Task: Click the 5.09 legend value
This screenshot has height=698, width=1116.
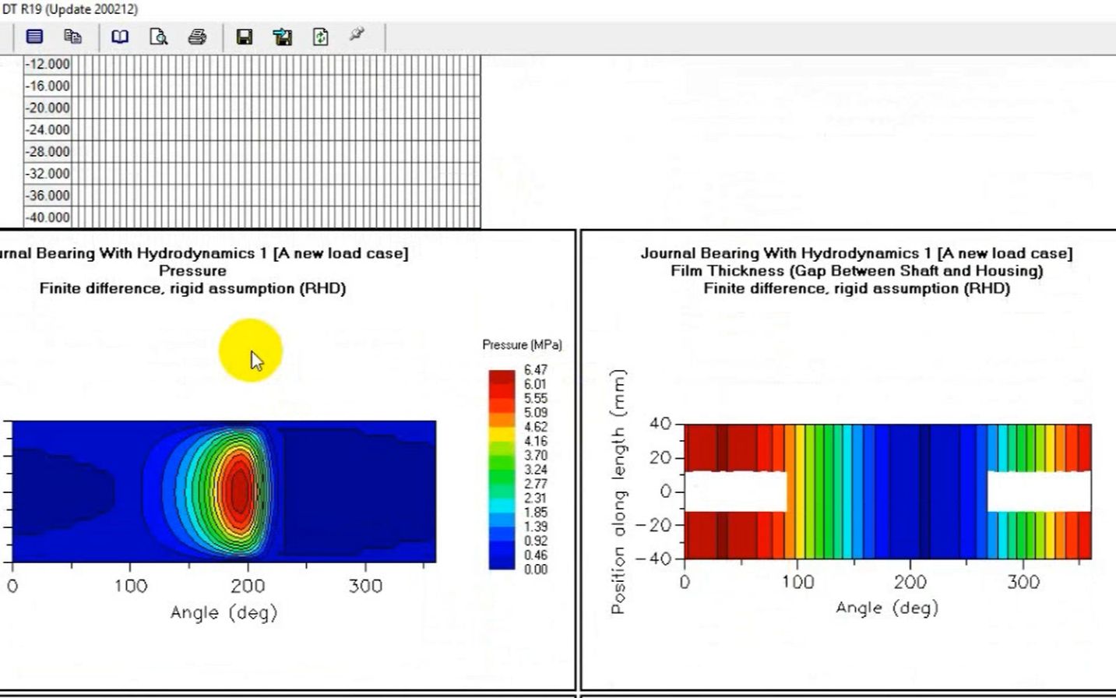Action: pos(536,413)
